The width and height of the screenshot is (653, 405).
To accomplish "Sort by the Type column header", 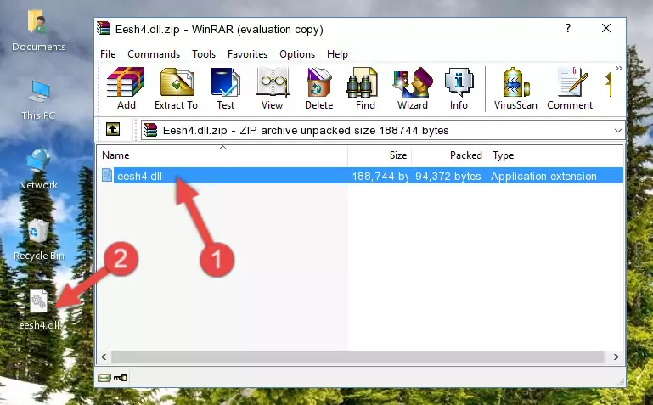I will coord(555,155).
